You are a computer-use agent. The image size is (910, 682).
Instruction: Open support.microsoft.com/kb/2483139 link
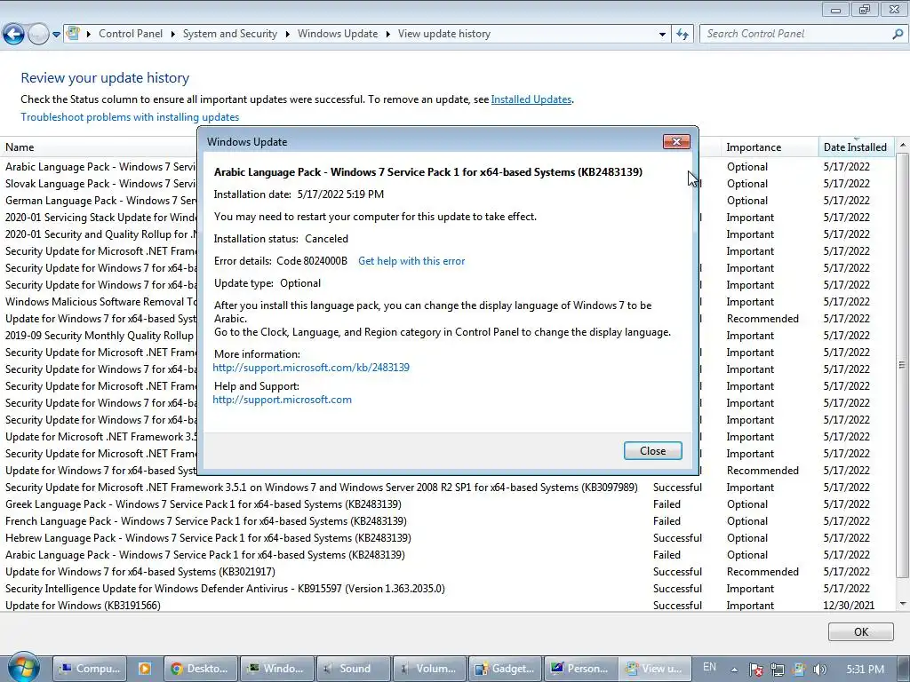[311, 367]
